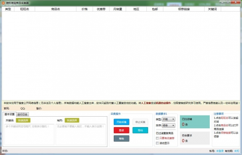The width and height of the screenshot is (242, 155).
Task: Click the 地区 column header
Action: [136, 9]
